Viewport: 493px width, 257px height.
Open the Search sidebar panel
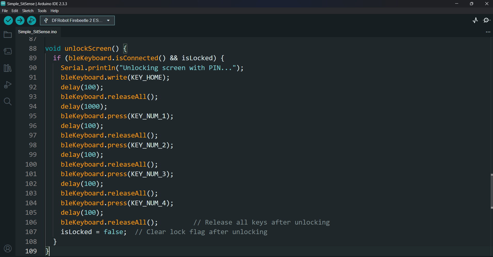(x=8, y=101)
